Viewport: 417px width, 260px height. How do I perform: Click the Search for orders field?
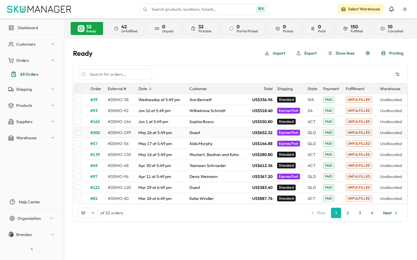click(115, 74)
